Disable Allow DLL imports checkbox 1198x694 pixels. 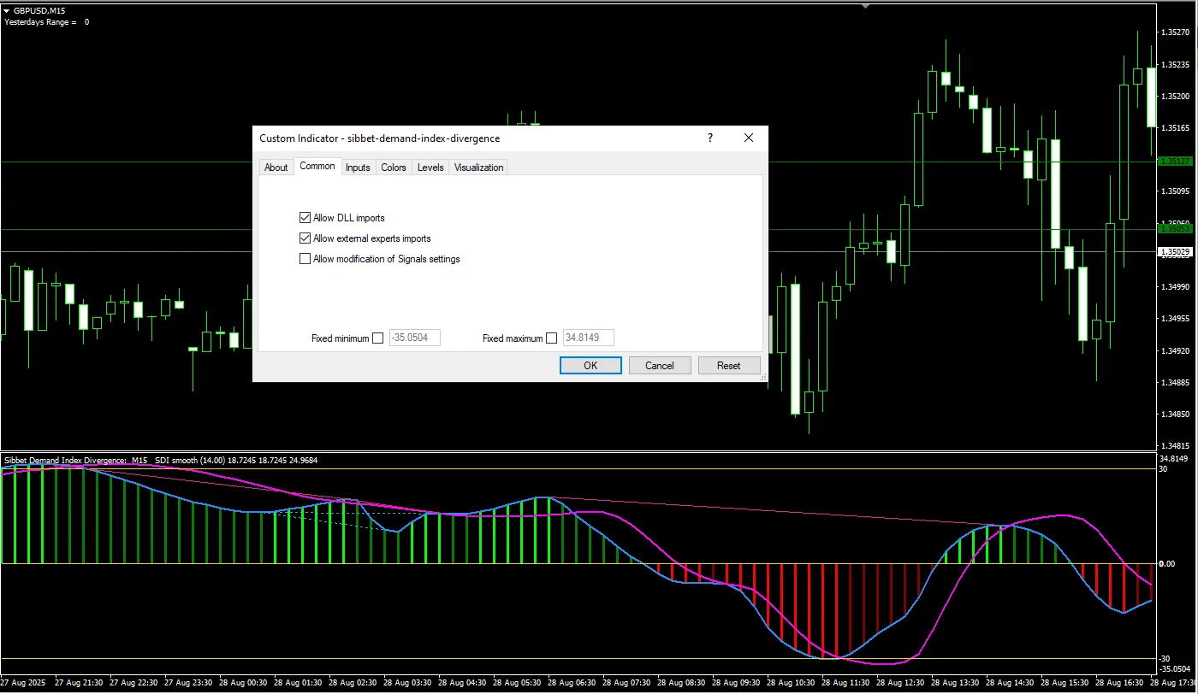[x=305, y=218]
